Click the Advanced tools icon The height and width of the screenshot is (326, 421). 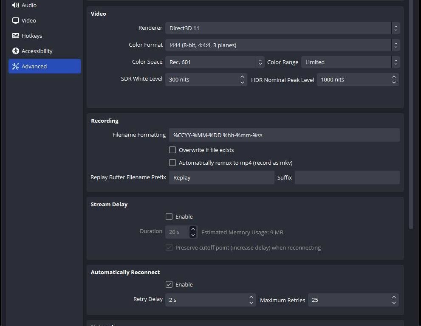pos(16,66)
